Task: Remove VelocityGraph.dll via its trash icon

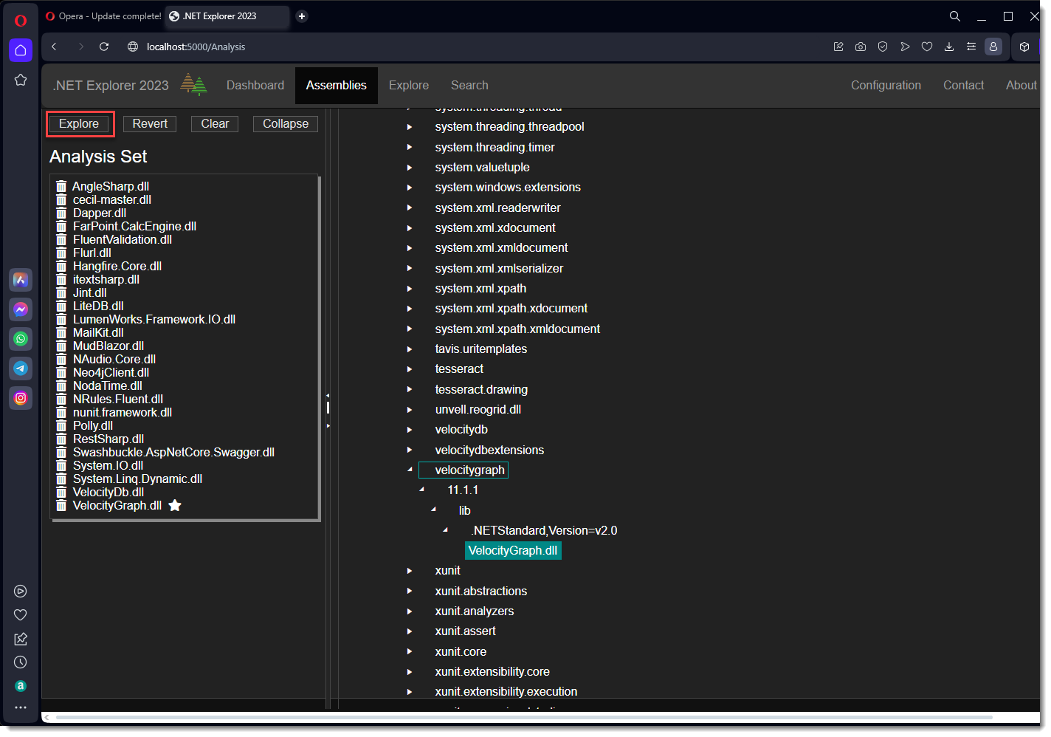Action: click(x=61, y=505)
